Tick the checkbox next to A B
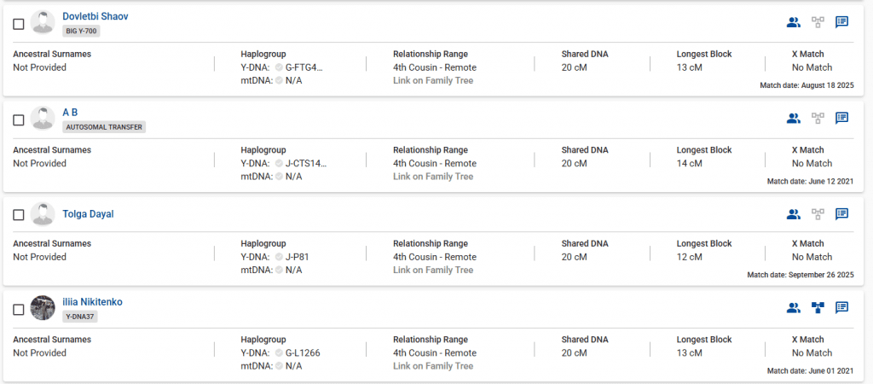Image resolution: width=873 pixels, height=384 pixels. [19, 120]
